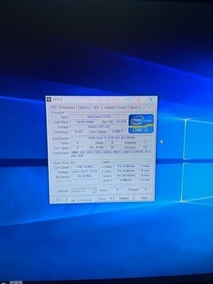This screenshot has height=284, width=213.
Task: Close the CPU-Z window with X
Action: point(151,99)
